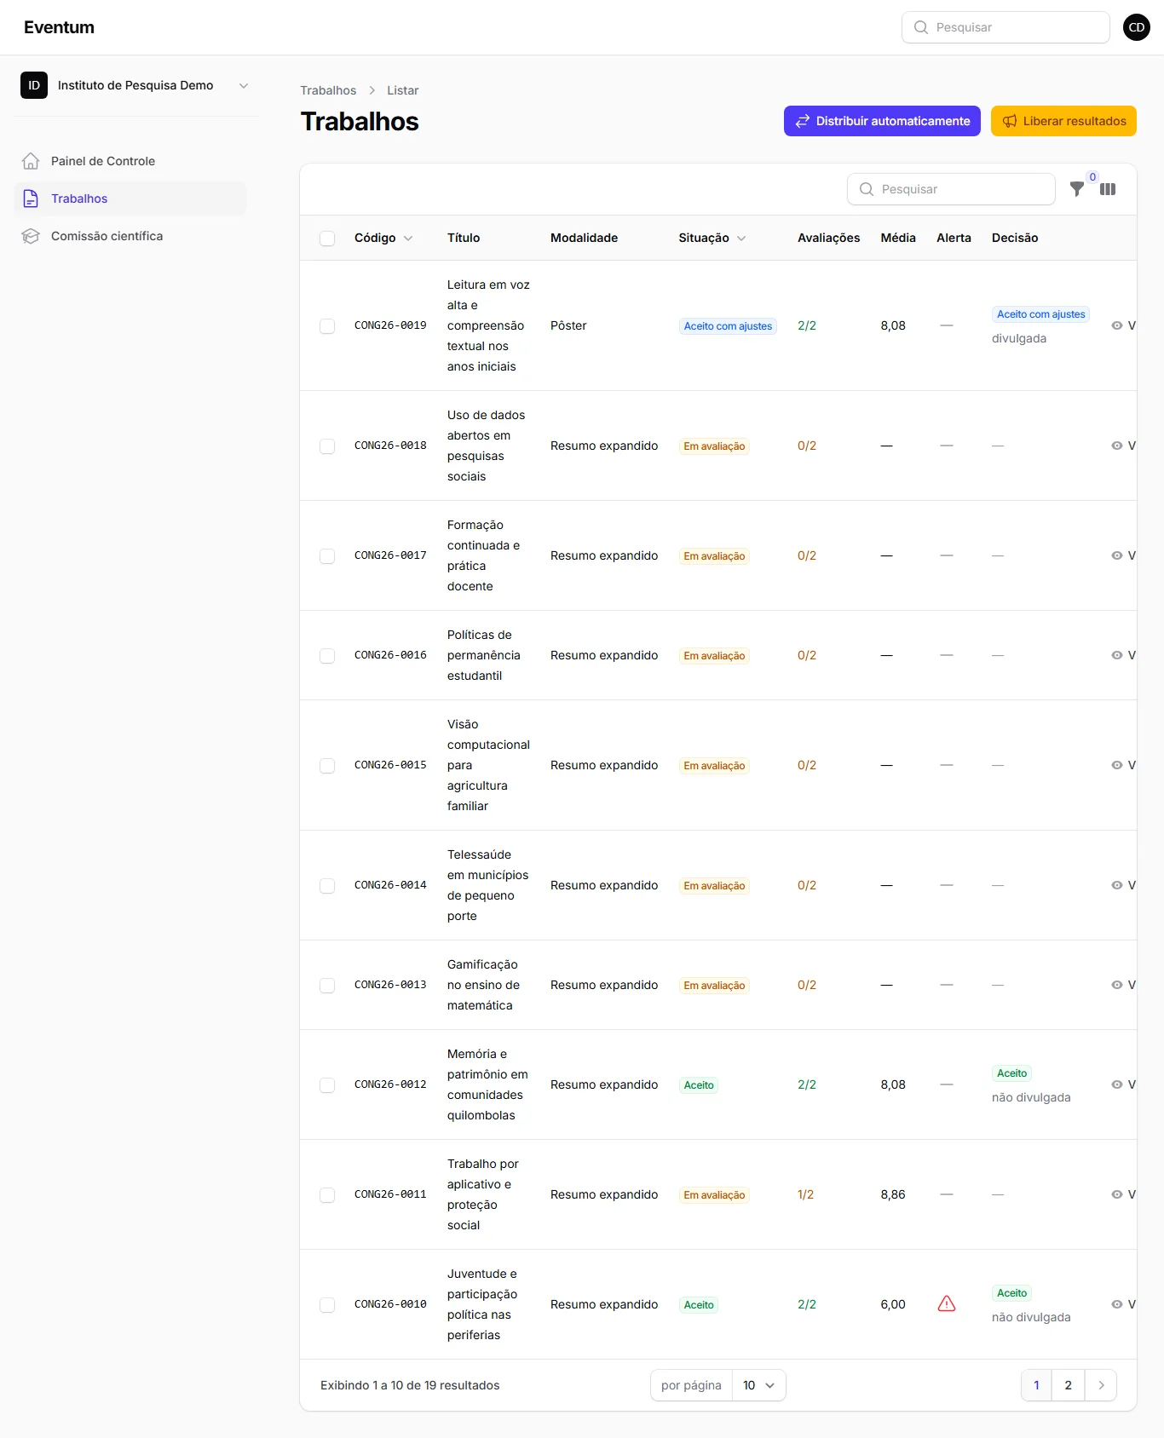
Task: Click the Aceito com ajustes status badge
Action: pos(728,326)
